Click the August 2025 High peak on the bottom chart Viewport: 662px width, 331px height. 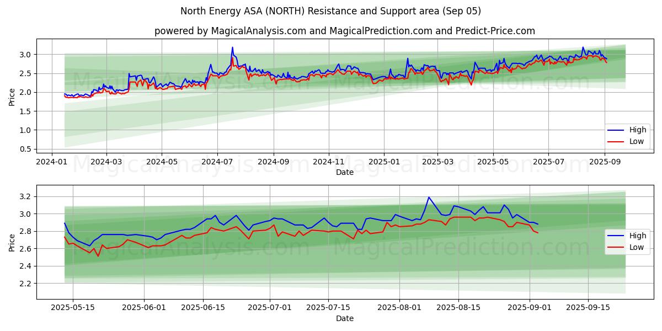coord(429,197)
